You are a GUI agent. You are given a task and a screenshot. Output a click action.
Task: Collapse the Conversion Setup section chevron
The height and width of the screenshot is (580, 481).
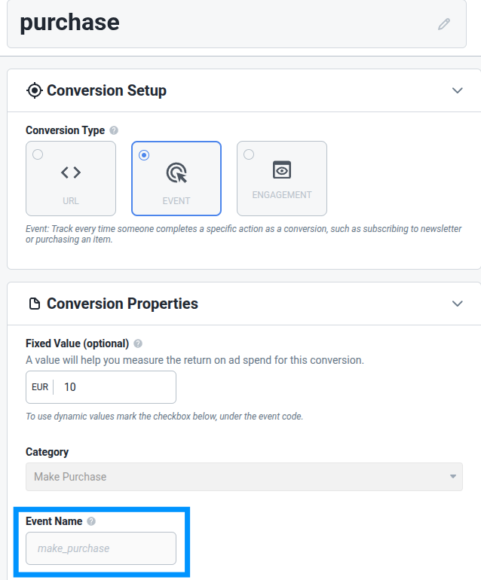pos(457,90)
